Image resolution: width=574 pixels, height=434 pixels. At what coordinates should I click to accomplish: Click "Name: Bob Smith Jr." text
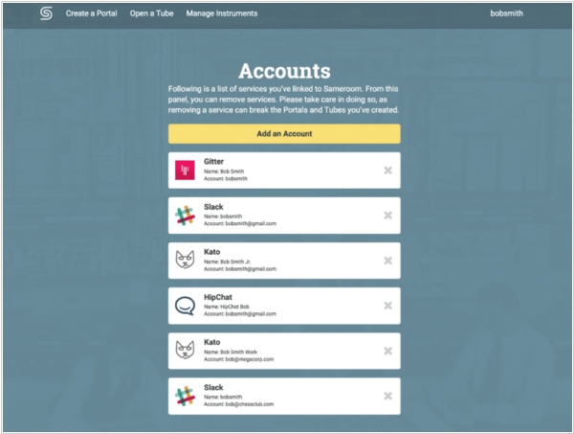[228, 262]
